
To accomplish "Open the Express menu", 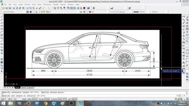I will 63,5.
